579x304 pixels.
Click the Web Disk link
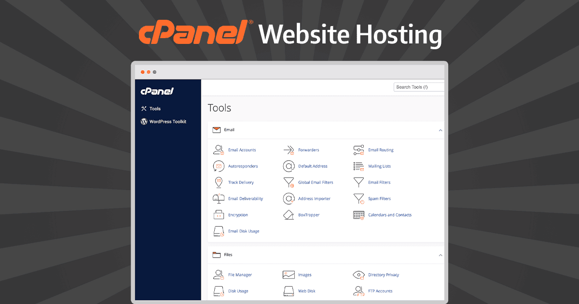(307, 291)
